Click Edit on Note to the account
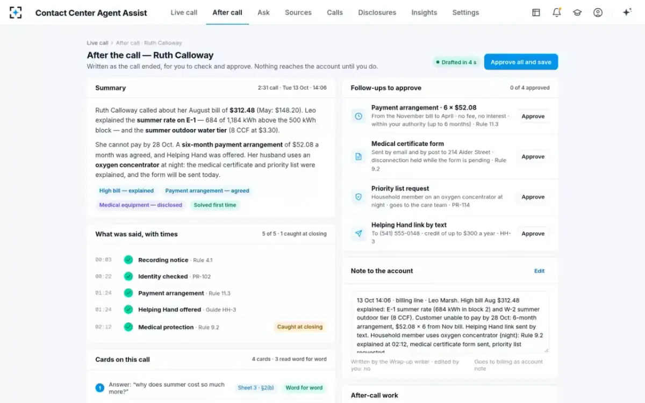645x403 pixels. 539,271
